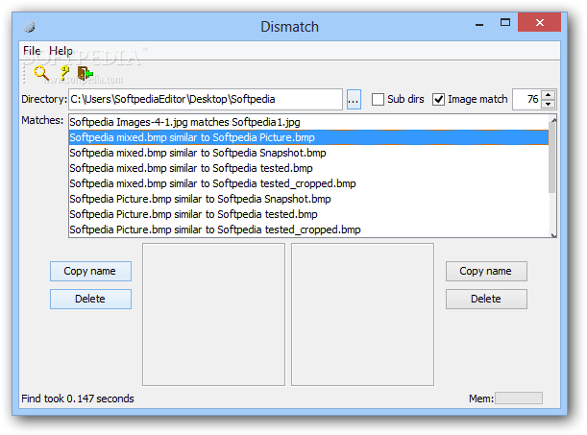Viewport: 587px width, 435px height.
Task: Open help via the question mark icon
Action: click(x=64, y=73)
